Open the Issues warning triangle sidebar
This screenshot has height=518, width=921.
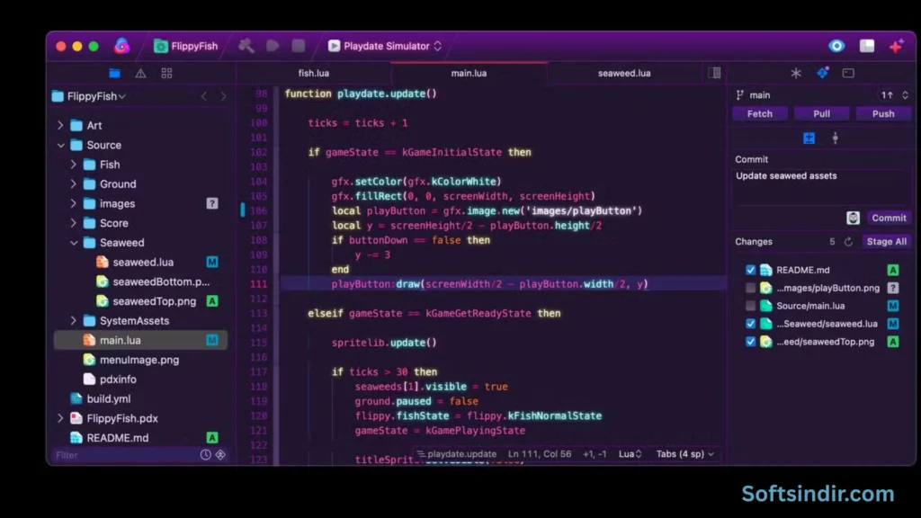(140, 73)
